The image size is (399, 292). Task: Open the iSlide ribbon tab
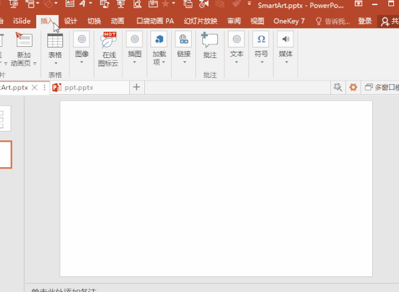pyautogui.click(x=22, y=21)
